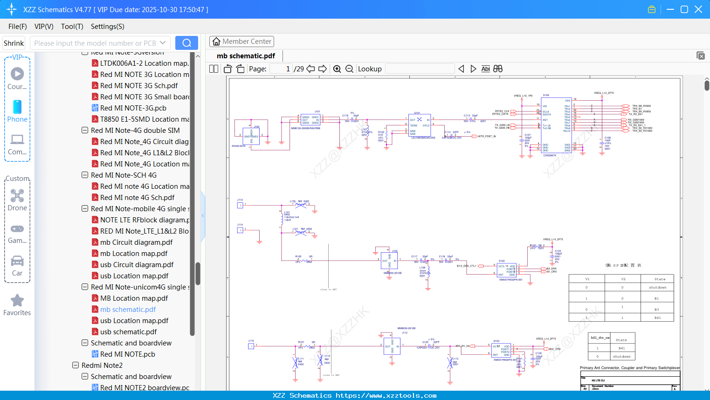Switch to the Computer category
Viewport: 710px width, 400px height.
click(x=17, y=139)
